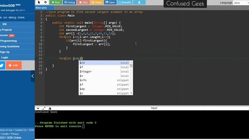This screenshot has height=140, width=249.
Task: Click the Stop button
Action: click(83, 2)
